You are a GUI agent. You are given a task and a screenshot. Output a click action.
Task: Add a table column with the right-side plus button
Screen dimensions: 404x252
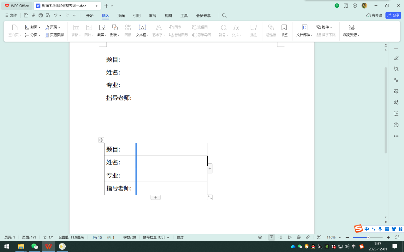(x=210, y=169)
